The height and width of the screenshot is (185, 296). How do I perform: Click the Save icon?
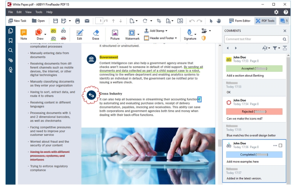pyautogui.click(x=55, y=21)
